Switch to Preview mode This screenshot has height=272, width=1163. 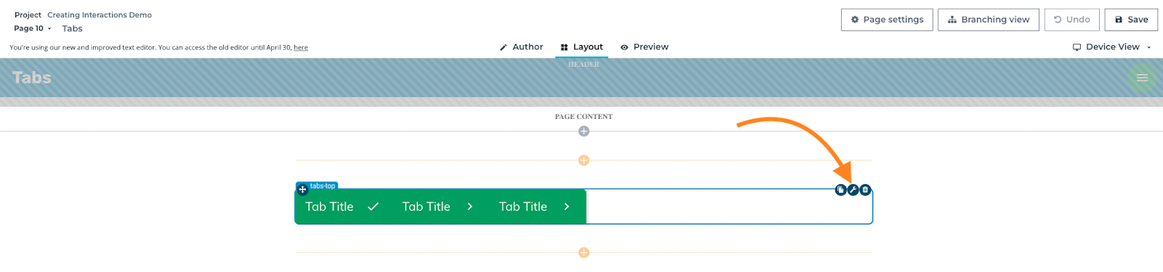click(644, 46)
